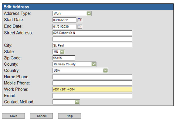Click the Cancel button

[42, 116]
